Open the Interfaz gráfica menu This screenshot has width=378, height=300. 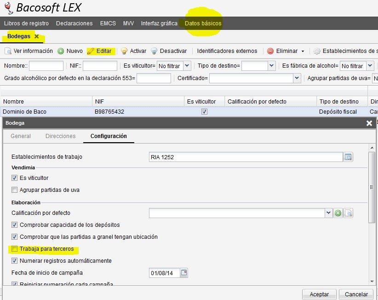pos(159,23)
